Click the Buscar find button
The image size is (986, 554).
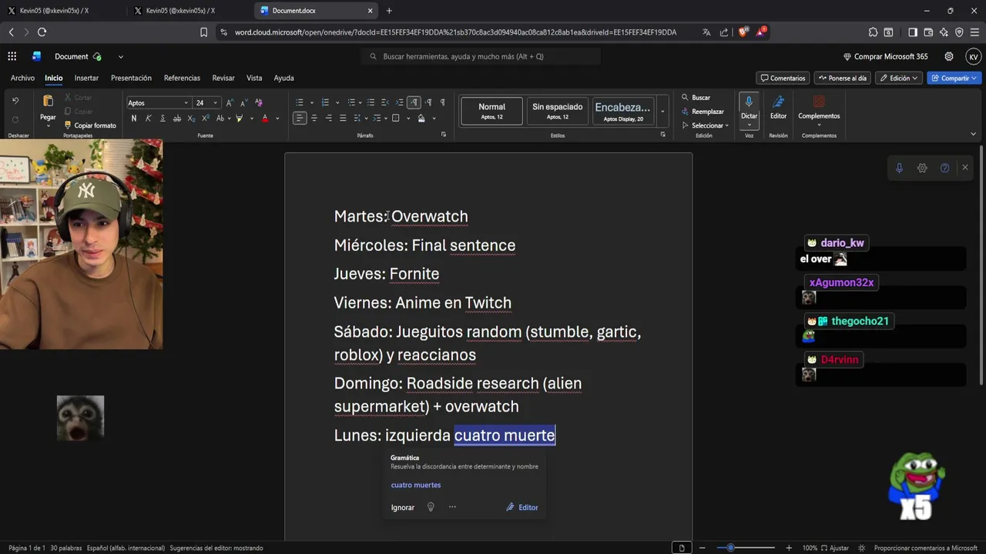(696, 98)
